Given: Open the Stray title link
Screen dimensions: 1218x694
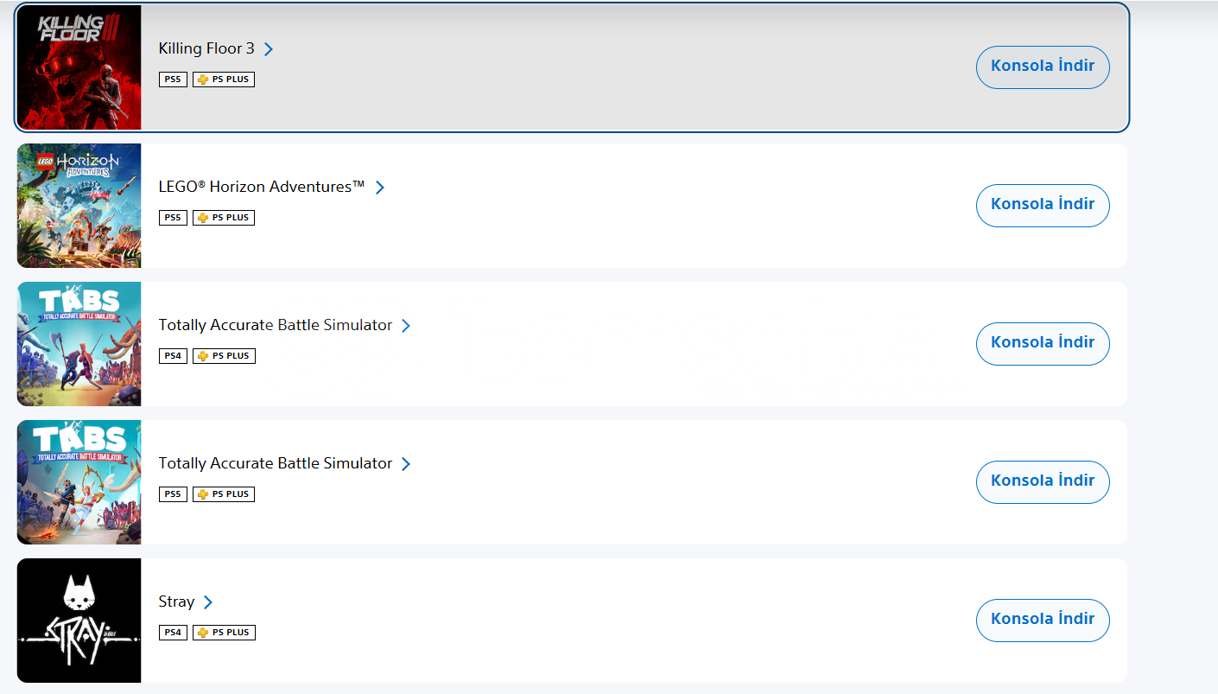Looking at the screenshot, I should pyautogui.click(x=176, y=602).
